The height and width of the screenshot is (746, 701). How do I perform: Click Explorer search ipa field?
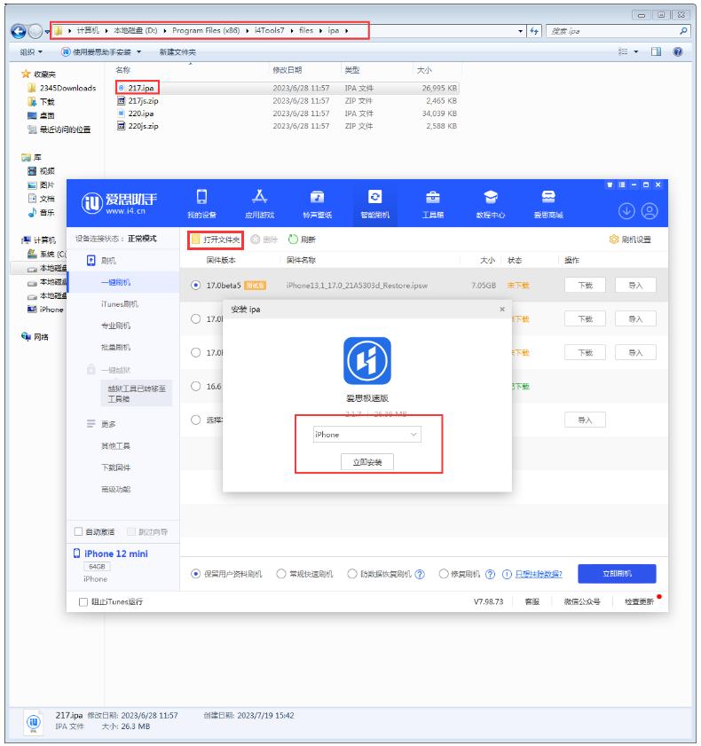point(617,31)
